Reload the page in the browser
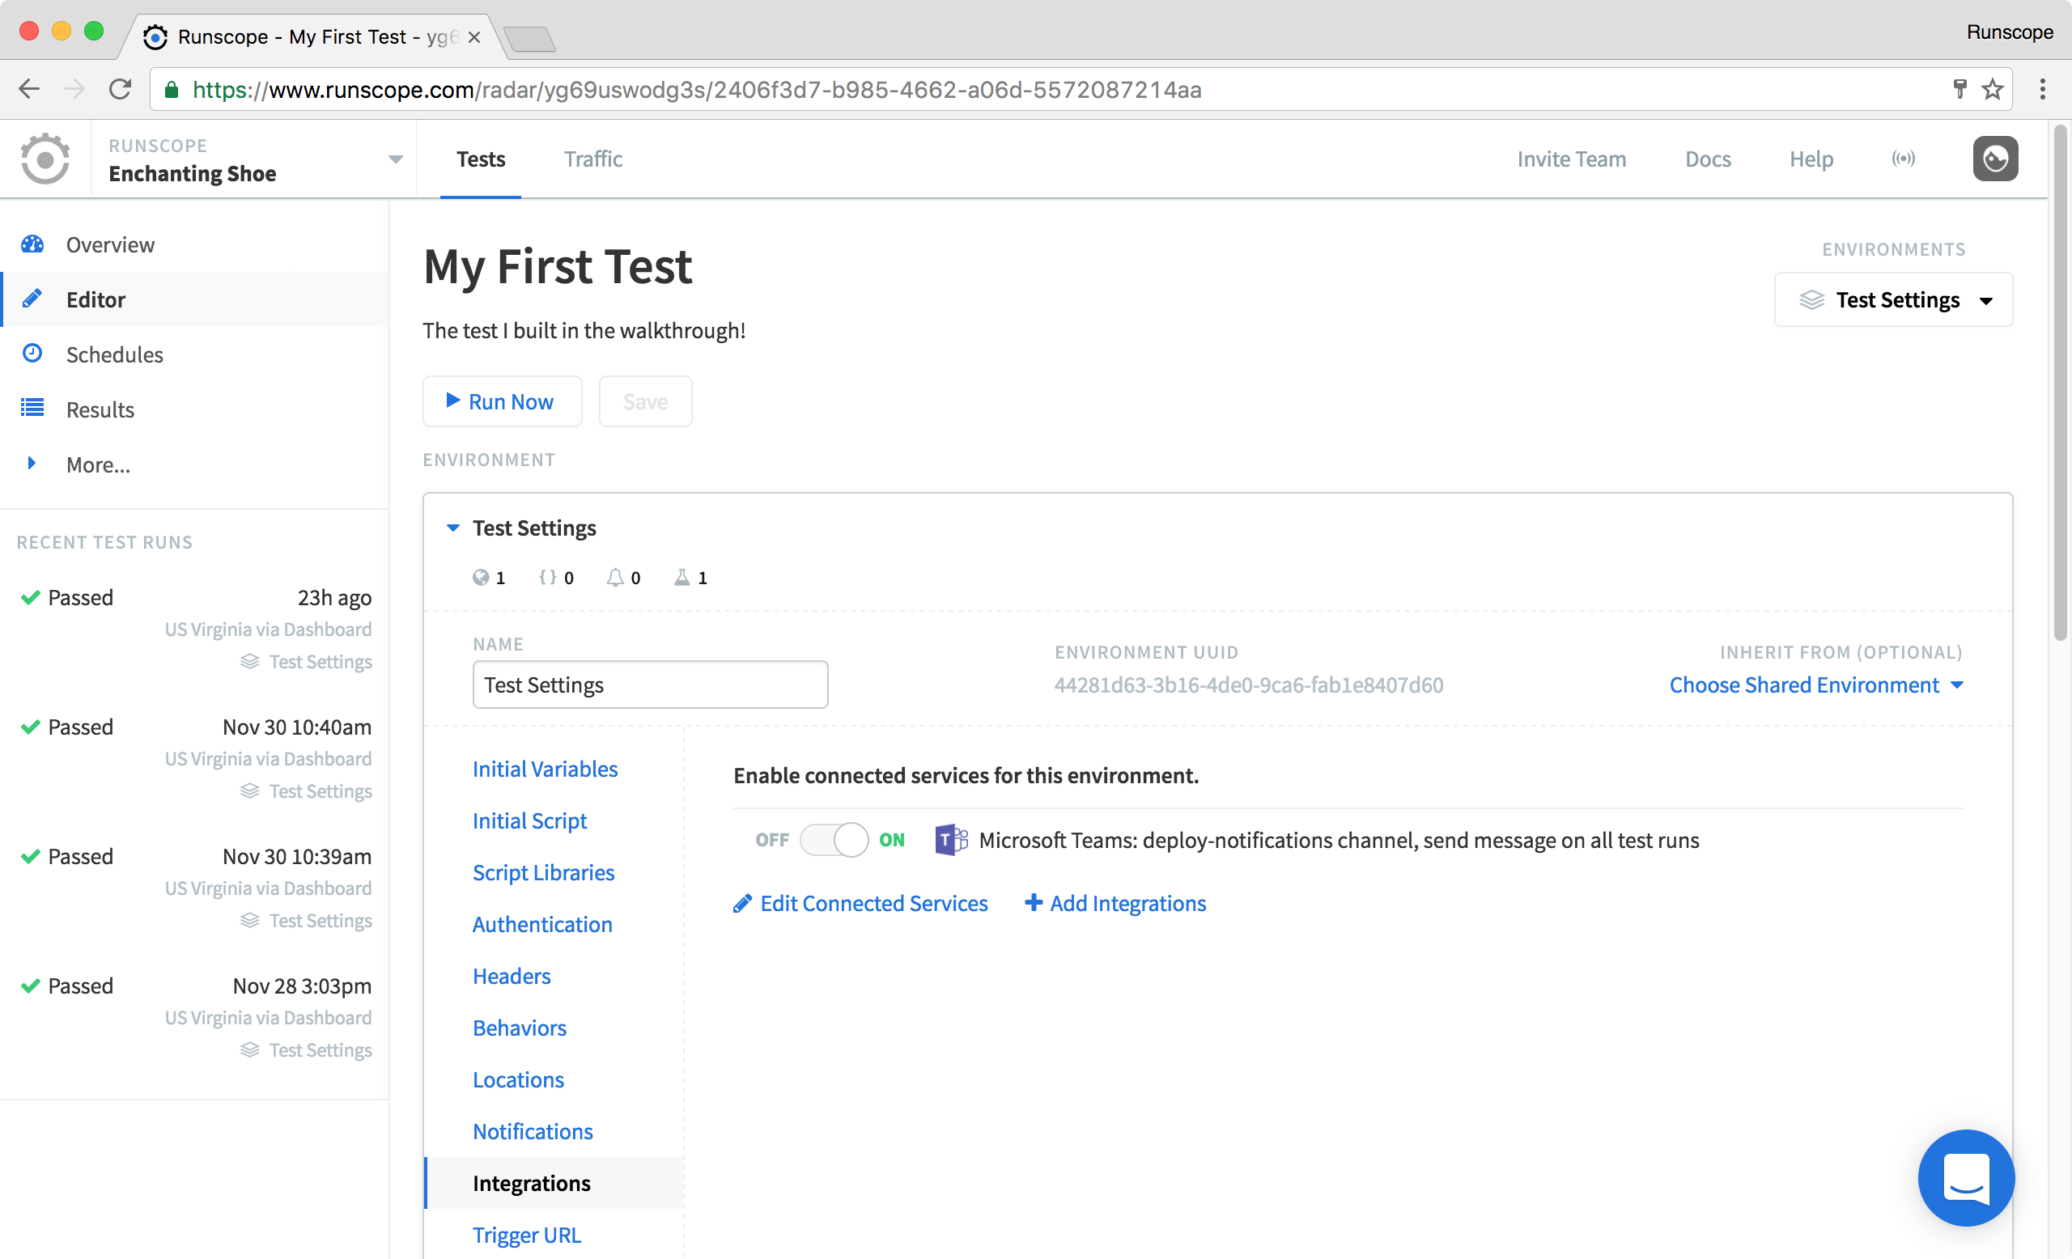Screen dimensions: 2072x1259 point(121,89)
